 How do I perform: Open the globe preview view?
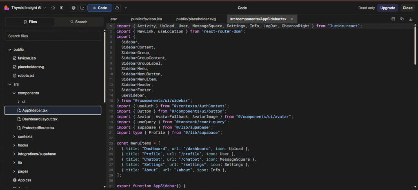73,8
